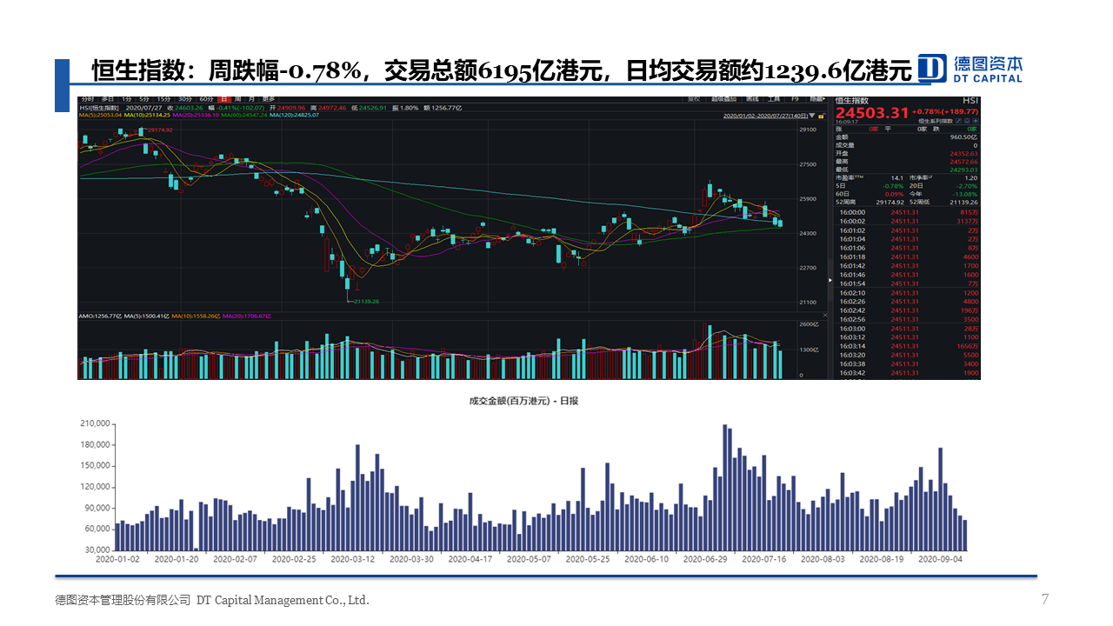Click the 24503.31 last price
This screenshot has height=626, width=1113.
(871, 113)
